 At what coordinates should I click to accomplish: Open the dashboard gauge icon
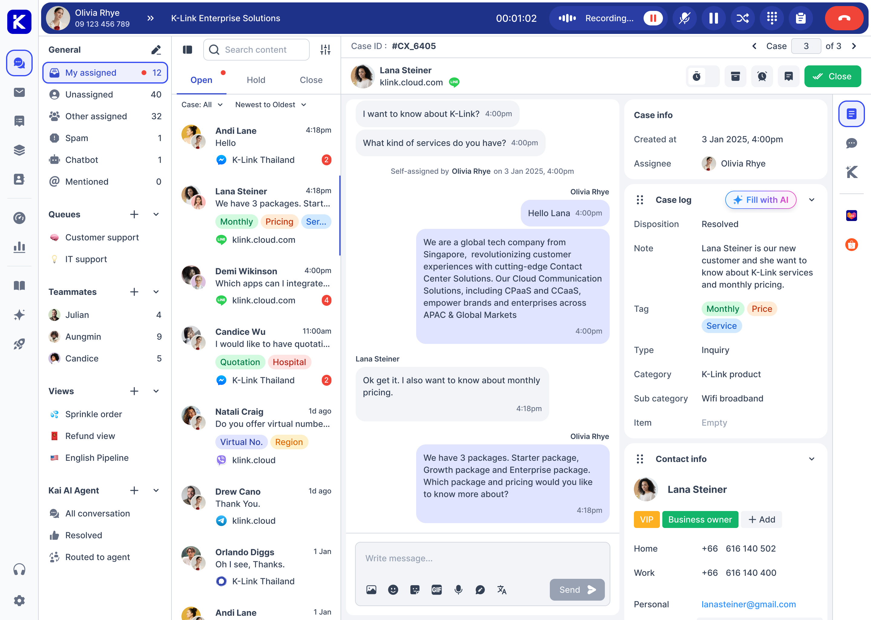coord(19,218)
